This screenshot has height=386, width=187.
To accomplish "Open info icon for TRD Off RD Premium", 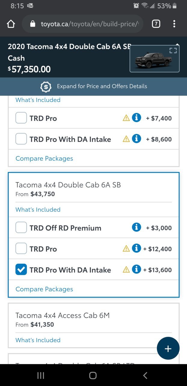I will click(x=136, y=227).
